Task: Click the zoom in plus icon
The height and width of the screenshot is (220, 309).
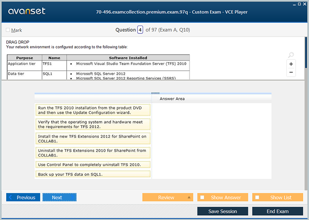Action: point(291,64)
